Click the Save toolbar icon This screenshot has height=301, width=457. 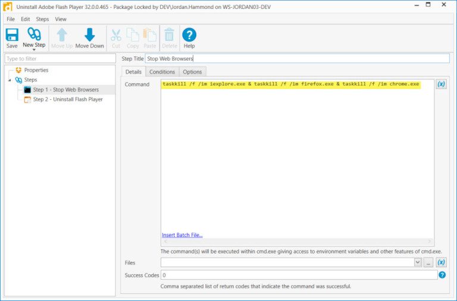coord(12,38)
